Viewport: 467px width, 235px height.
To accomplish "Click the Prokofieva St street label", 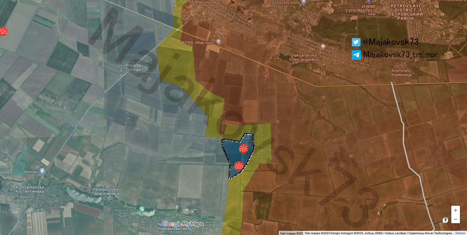I will pyautogui.click(x=243, y=22).
